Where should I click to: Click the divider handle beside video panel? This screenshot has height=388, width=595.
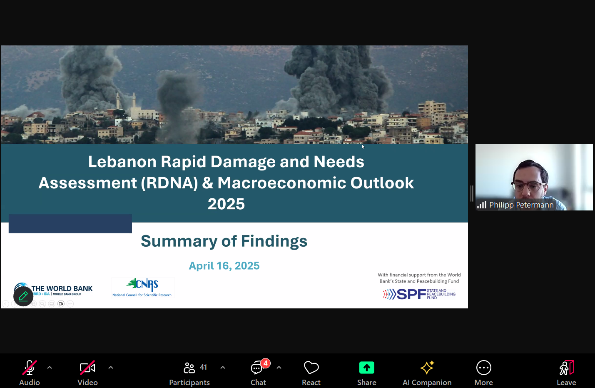coord(472,193)
